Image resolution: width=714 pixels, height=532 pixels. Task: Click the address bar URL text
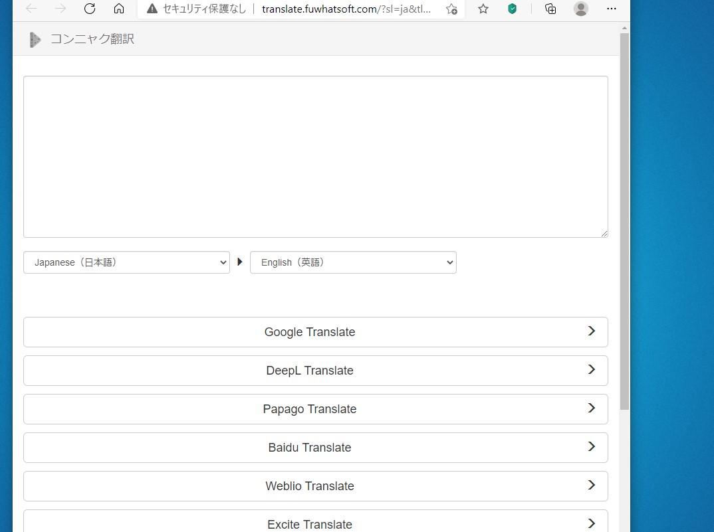tap(346, 9)
